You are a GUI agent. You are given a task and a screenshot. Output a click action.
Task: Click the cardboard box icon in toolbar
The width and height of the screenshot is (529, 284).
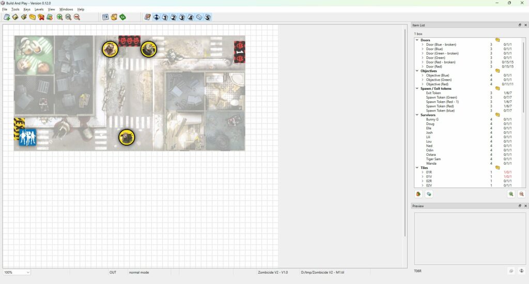(x=114, y=17)
